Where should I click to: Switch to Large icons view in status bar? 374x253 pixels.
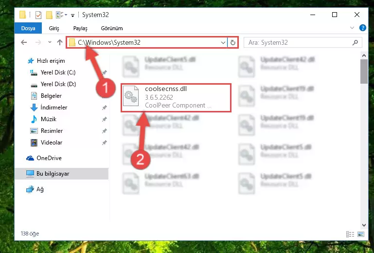[361, 234]
